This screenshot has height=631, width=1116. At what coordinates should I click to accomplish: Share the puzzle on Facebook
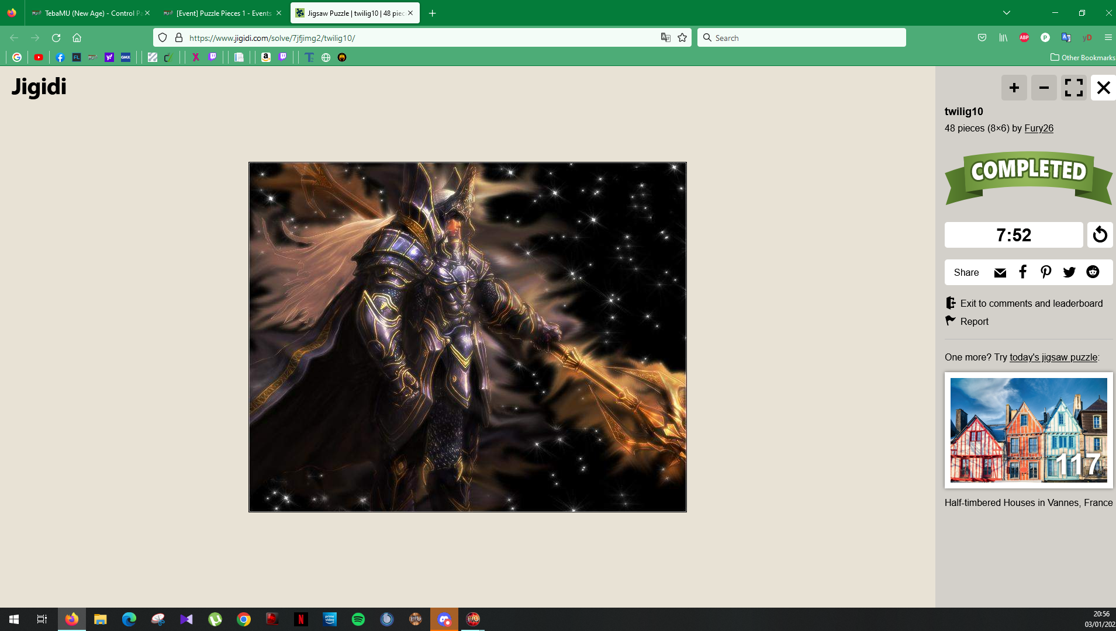click(x=1022, y=272)
